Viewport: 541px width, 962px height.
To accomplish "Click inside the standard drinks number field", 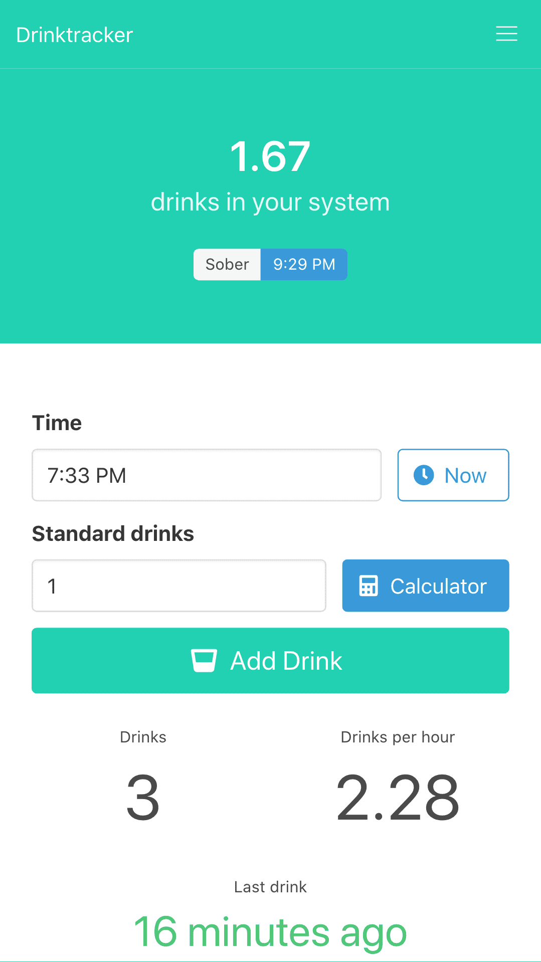I will (178, 586).
